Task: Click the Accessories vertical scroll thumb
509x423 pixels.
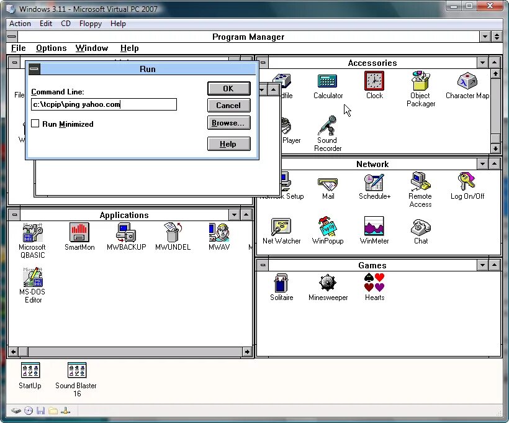Action: pyautogui.click(x=495, y=139)
